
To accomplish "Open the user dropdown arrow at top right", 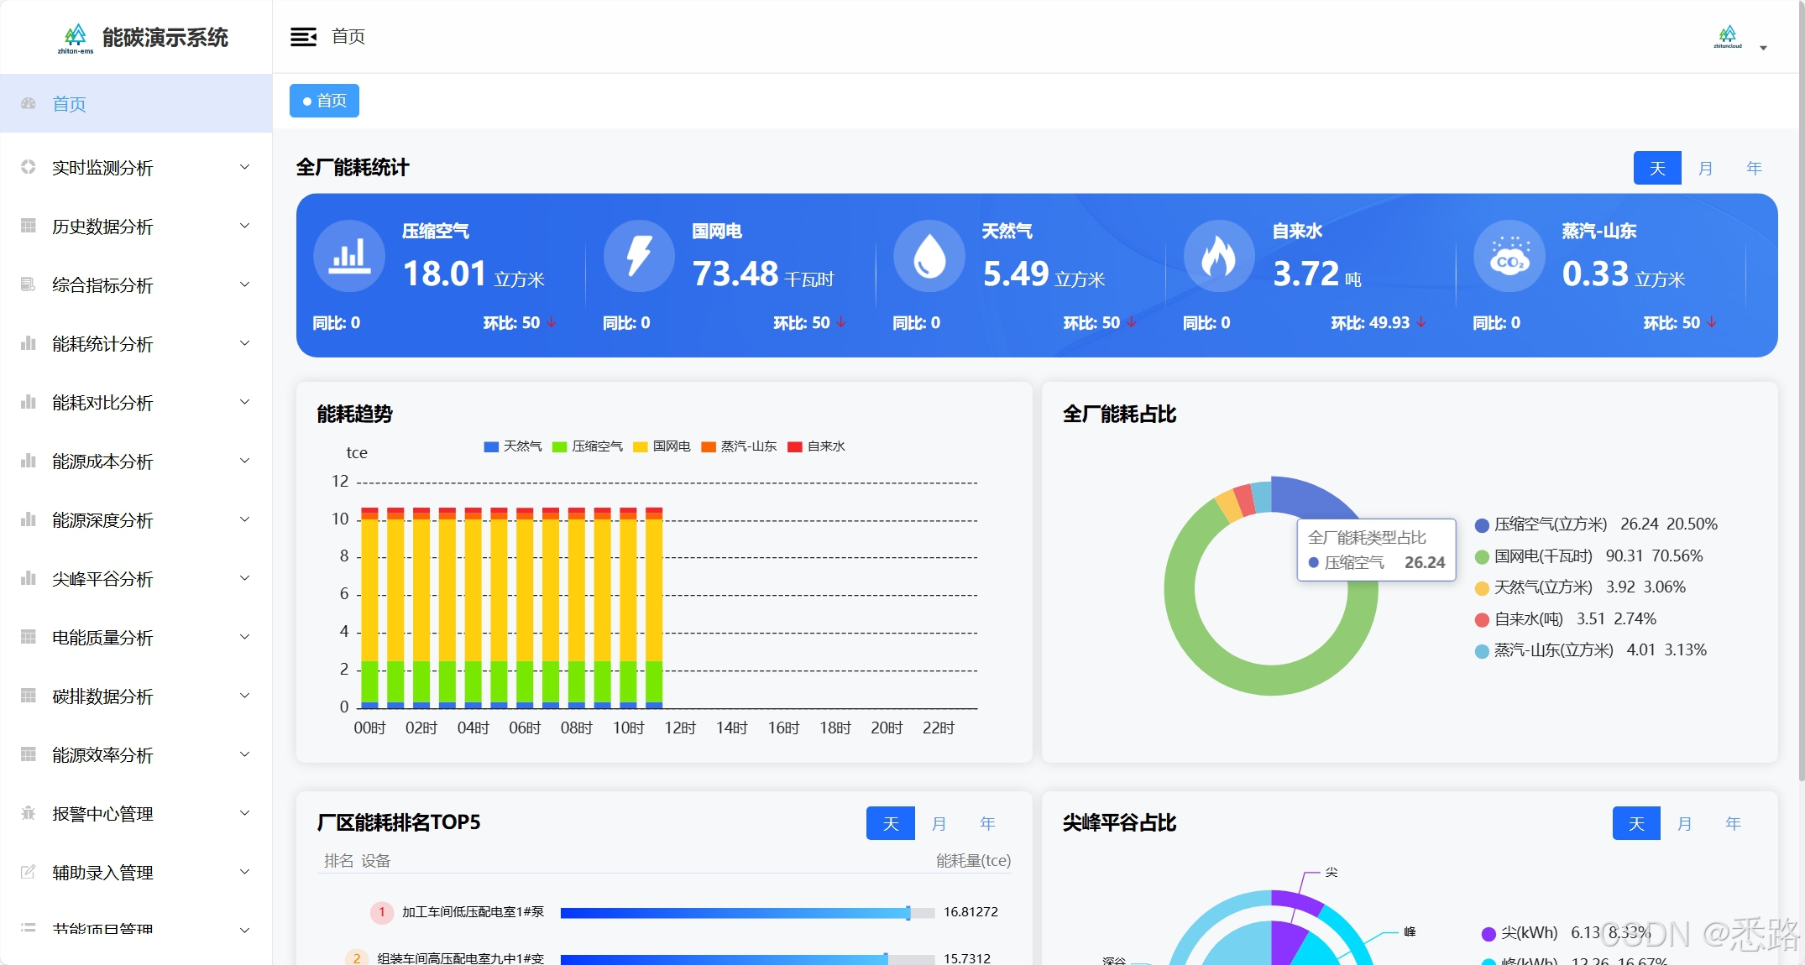I will click(x=1763, y=48).
